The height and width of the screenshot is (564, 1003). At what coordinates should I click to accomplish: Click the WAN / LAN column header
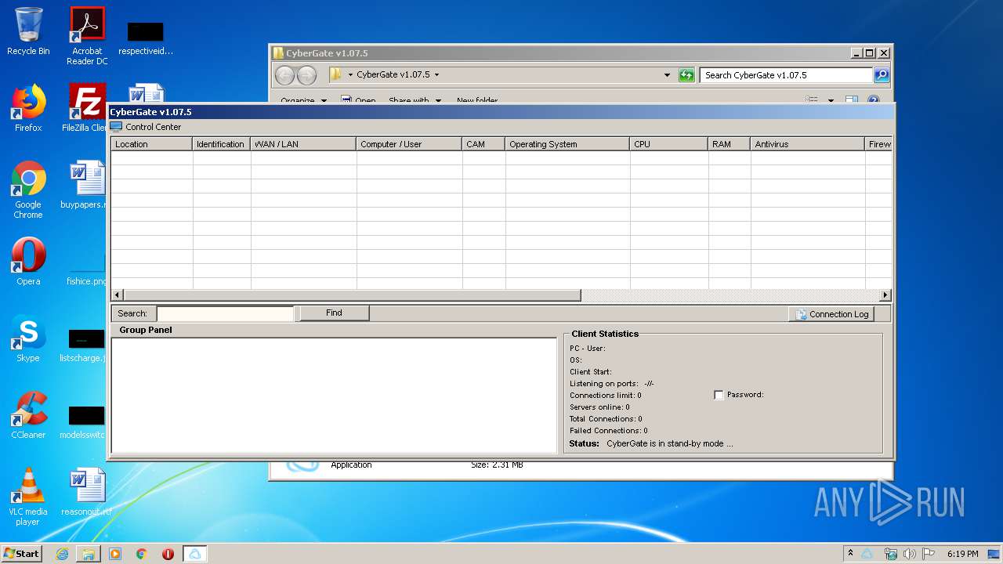303,144
